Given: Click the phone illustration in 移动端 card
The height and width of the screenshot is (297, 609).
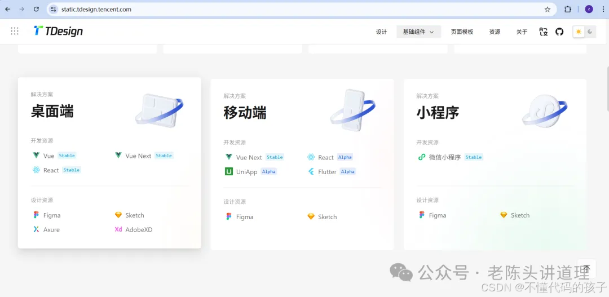Looking at the screenshot, I should coord(352,110).
